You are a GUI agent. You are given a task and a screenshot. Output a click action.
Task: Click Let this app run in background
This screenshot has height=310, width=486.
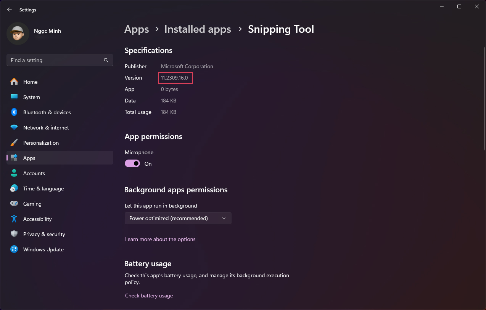click(x=161, y=206)
